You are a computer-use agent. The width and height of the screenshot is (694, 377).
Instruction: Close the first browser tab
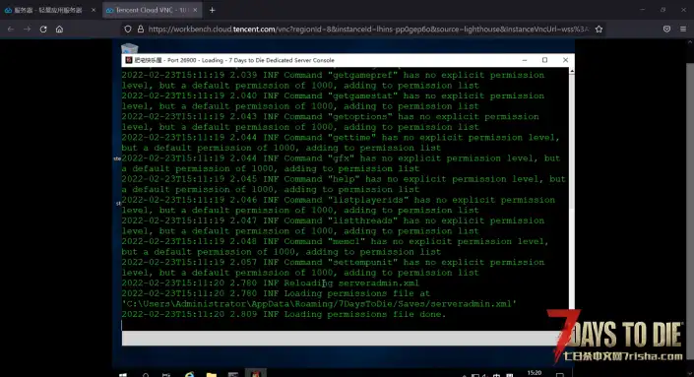coord(94,10)
